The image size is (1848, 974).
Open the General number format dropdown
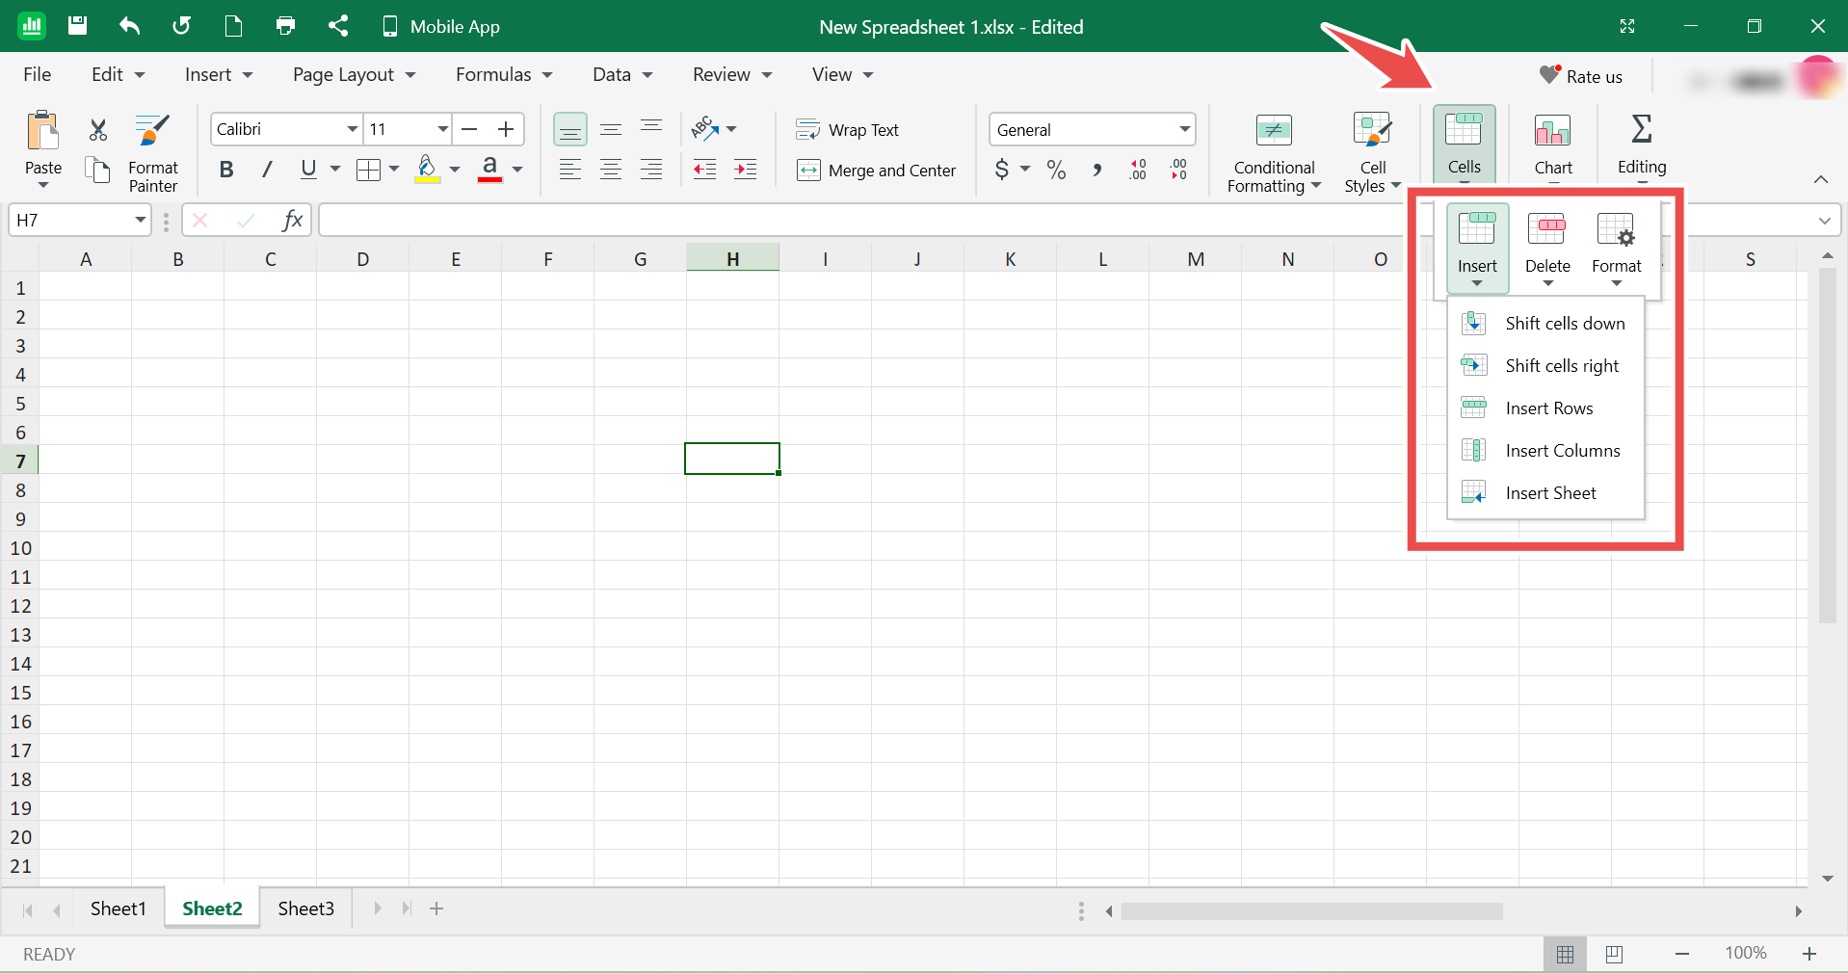[x=1183, y=129]
